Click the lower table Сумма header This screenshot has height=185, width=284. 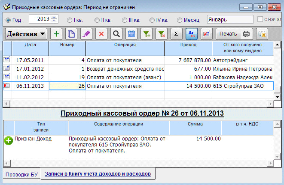point(195,128)
